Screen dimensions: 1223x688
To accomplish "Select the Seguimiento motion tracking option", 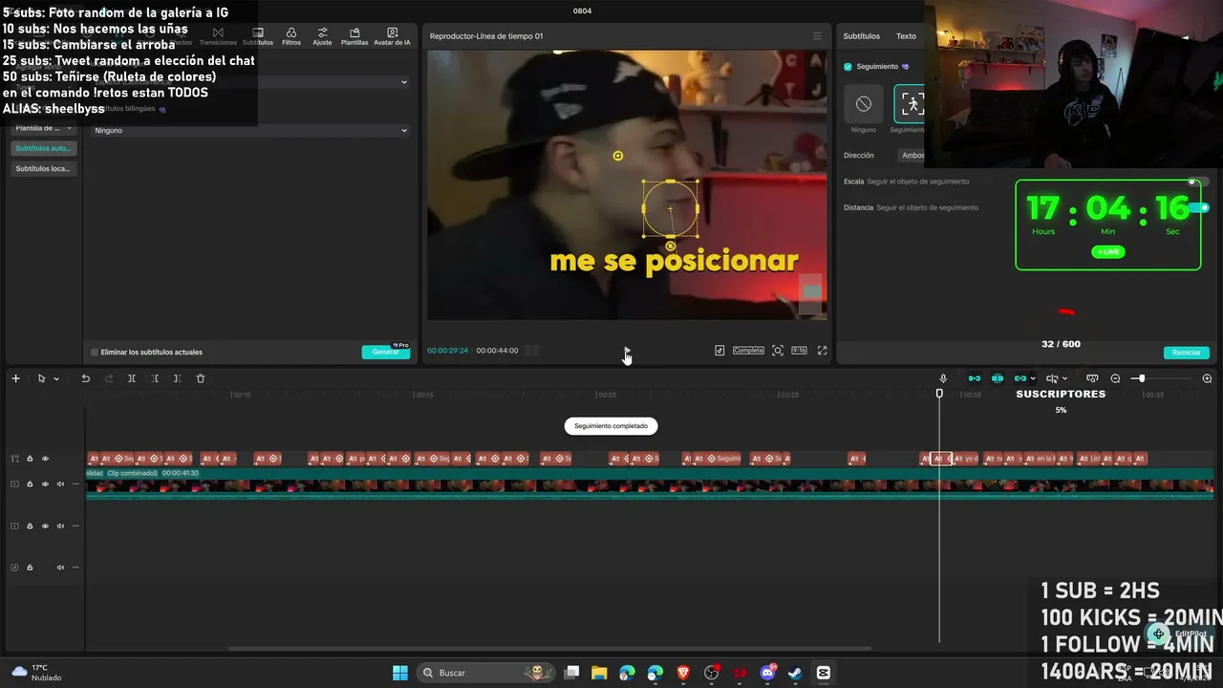I will click(910, 104).
